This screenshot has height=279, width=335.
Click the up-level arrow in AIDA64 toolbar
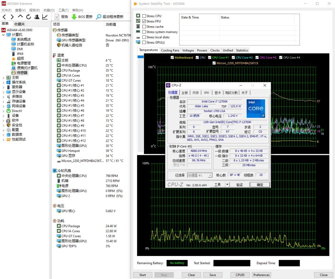point(20,17)
